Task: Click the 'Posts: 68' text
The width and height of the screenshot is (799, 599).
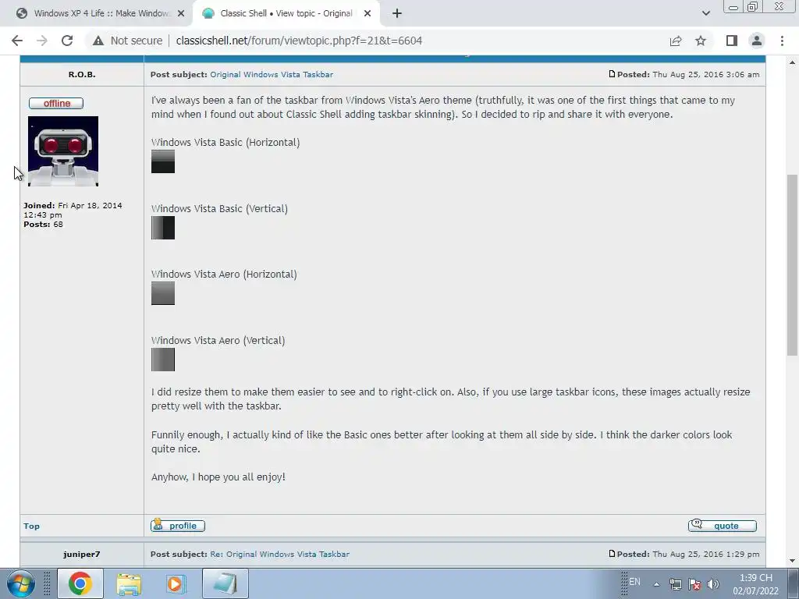Action: click(44, 225)
